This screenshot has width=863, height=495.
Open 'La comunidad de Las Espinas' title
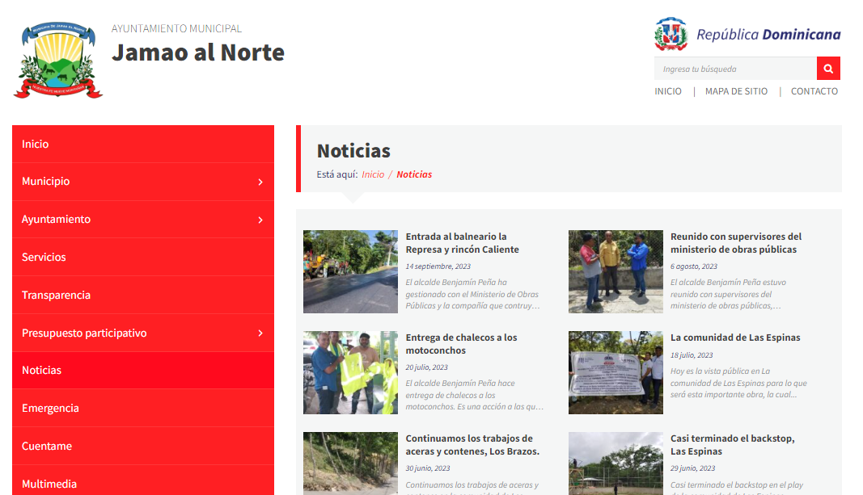(735, 338)
